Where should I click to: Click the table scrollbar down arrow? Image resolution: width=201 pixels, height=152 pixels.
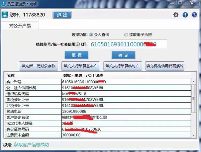coord(193,135)
